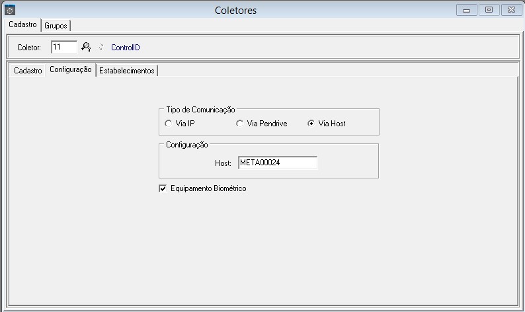Viewport: 525px width, 312px height.
Task: Switch to the top-level Cadastro tab
Action: point(22,24)
